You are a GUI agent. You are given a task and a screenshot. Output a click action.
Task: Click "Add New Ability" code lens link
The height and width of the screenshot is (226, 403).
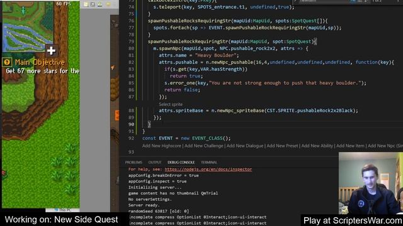[317, 146]
